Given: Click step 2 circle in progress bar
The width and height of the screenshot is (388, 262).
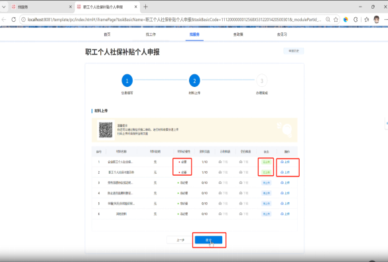Looking at the screenshot, I should [194, 81].
